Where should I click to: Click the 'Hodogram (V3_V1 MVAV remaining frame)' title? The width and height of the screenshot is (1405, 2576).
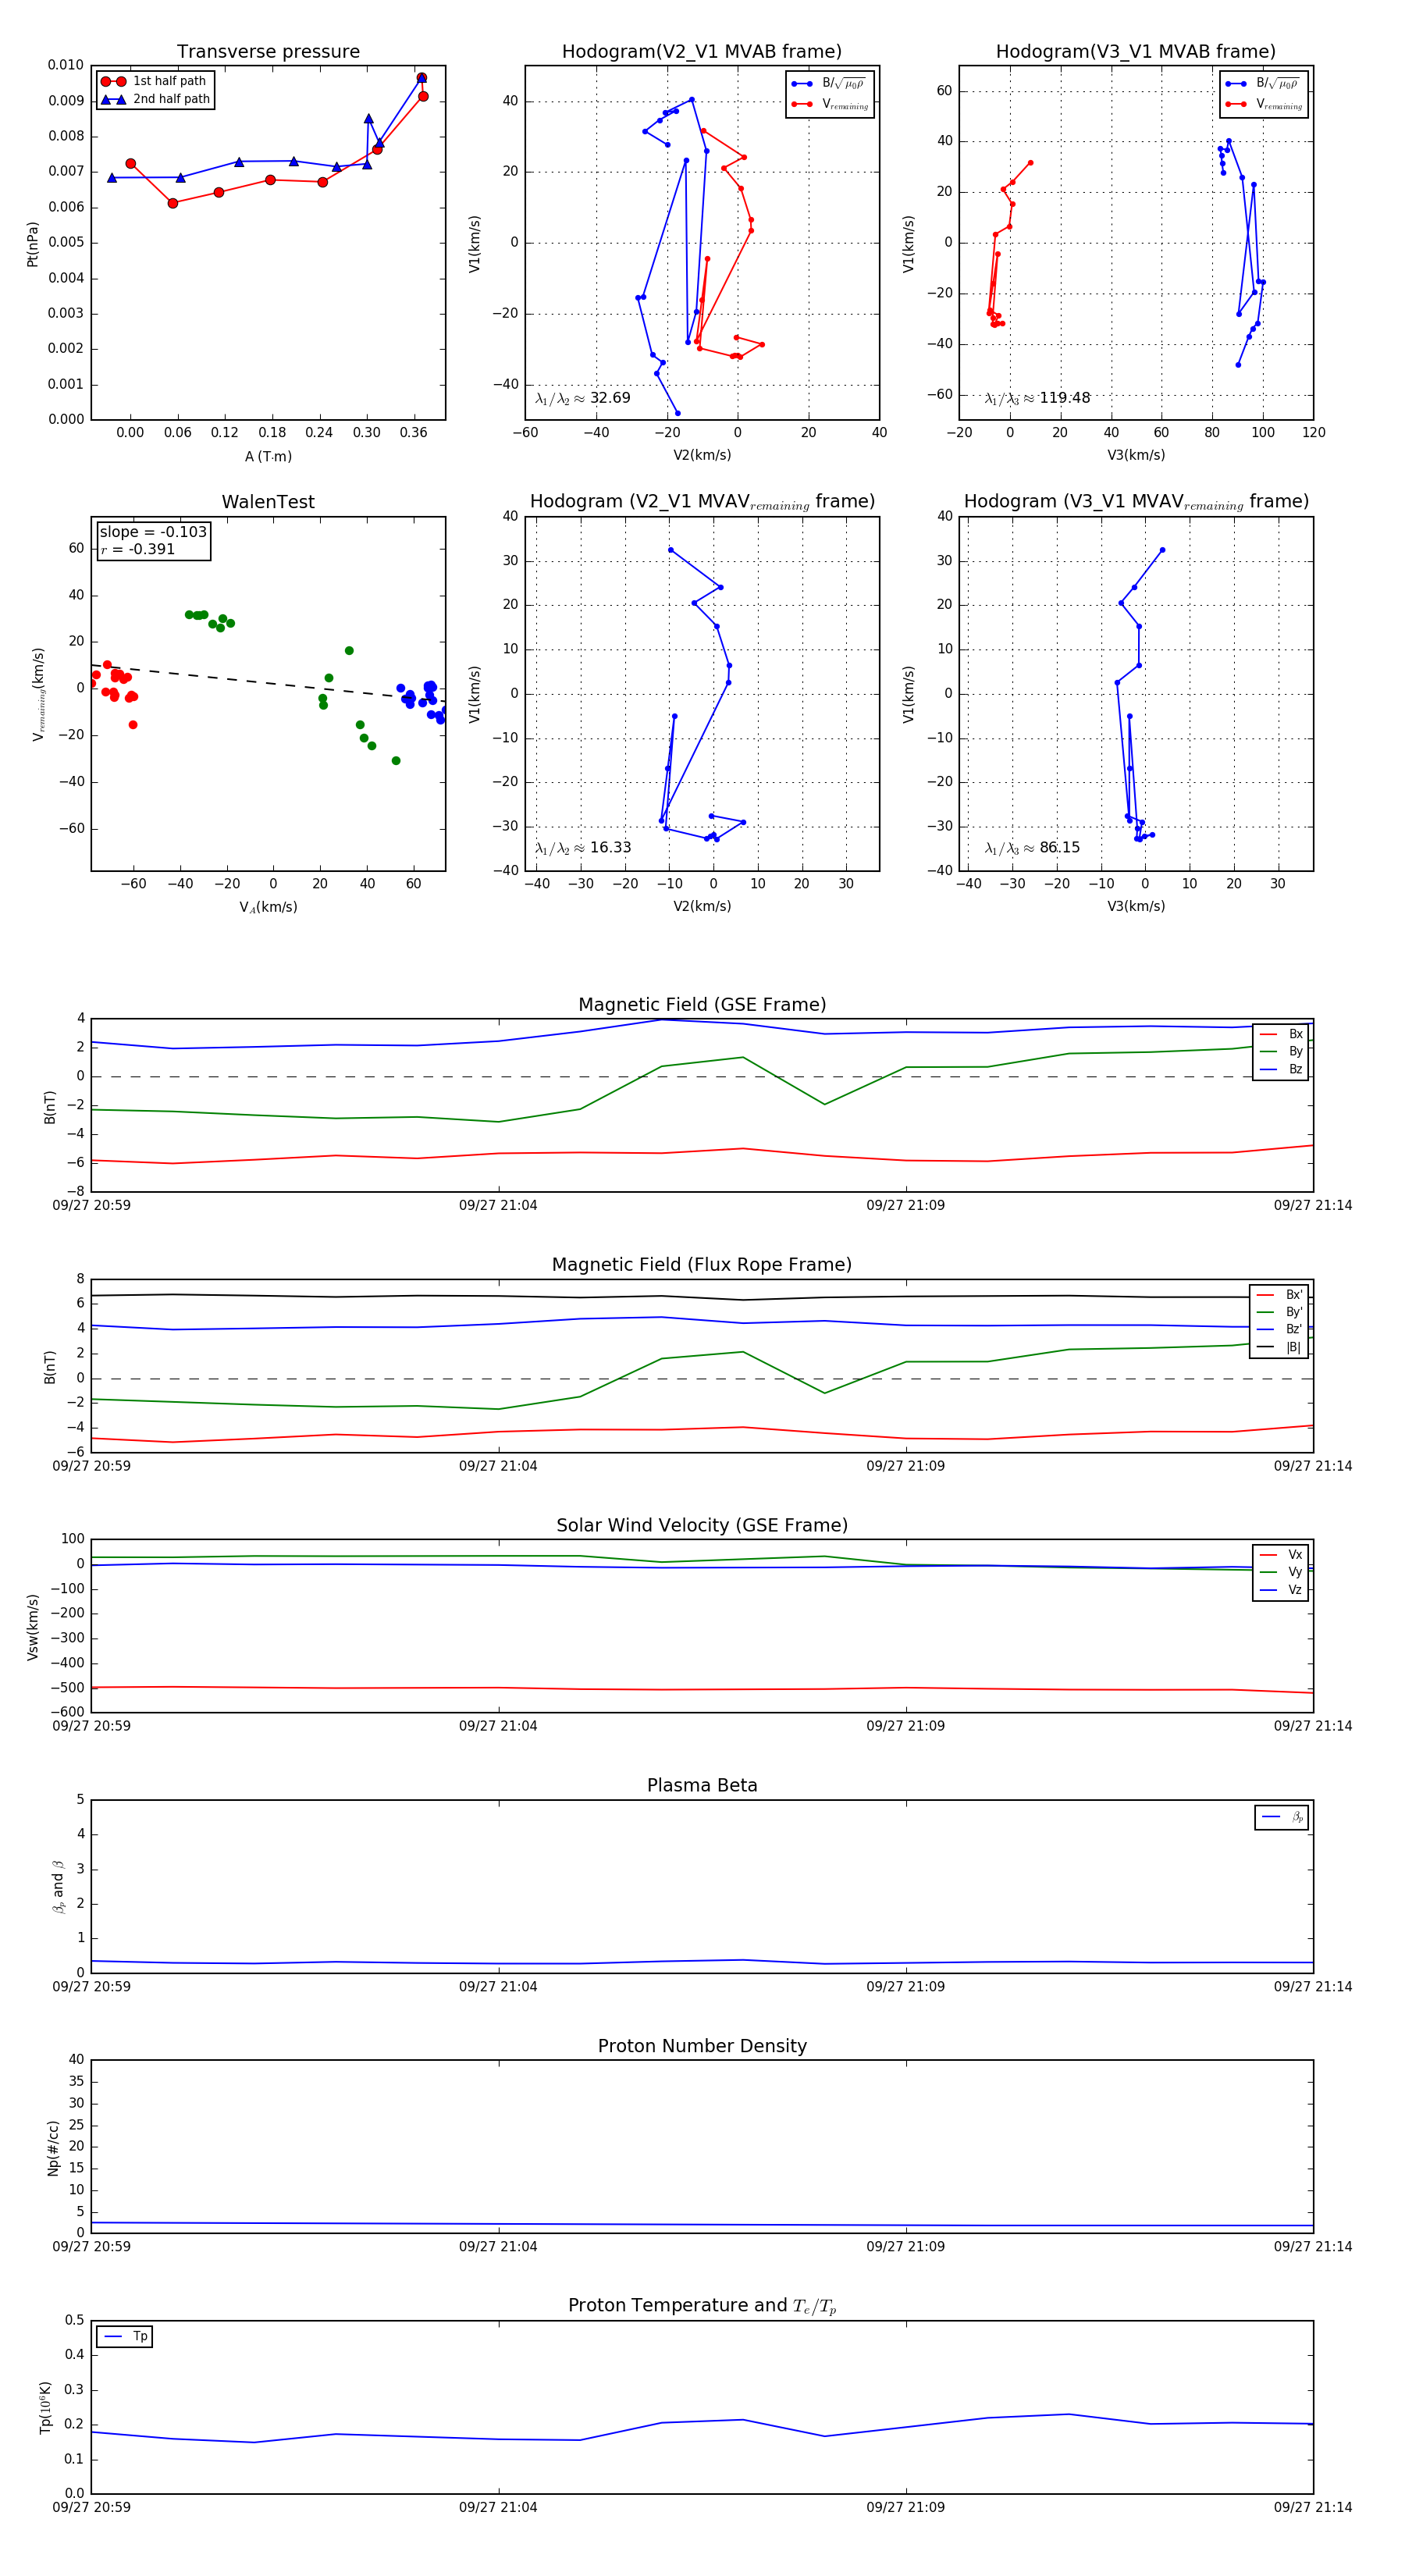[x=1136, y=502]
